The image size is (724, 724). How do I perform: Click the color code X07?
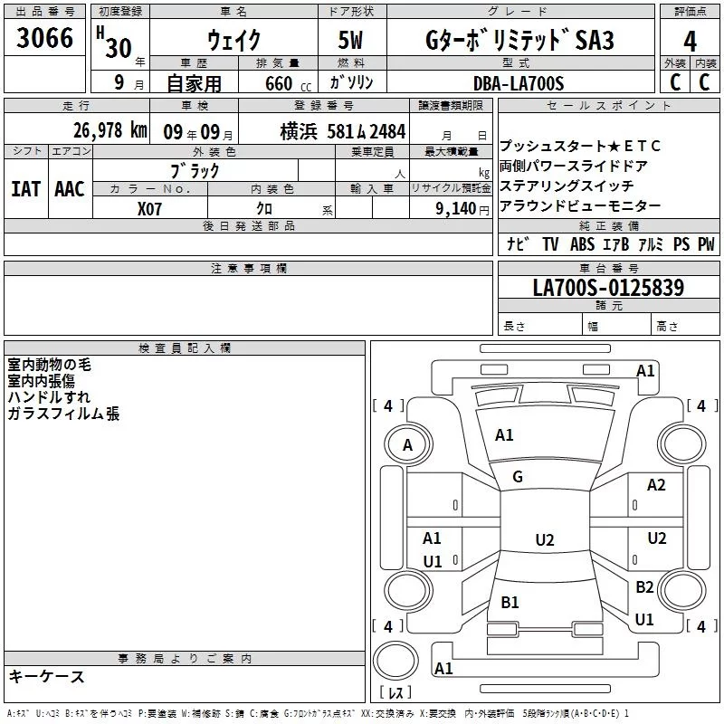(150, 207)
